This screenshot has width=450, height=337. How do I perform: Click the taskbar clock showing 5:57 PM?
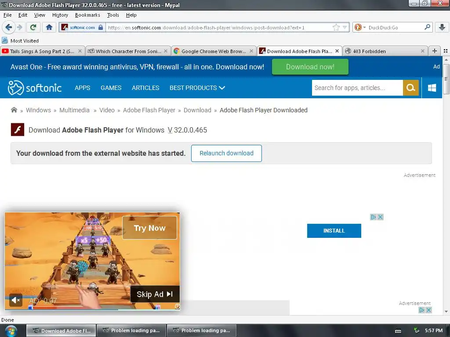[x=434, y=330]
